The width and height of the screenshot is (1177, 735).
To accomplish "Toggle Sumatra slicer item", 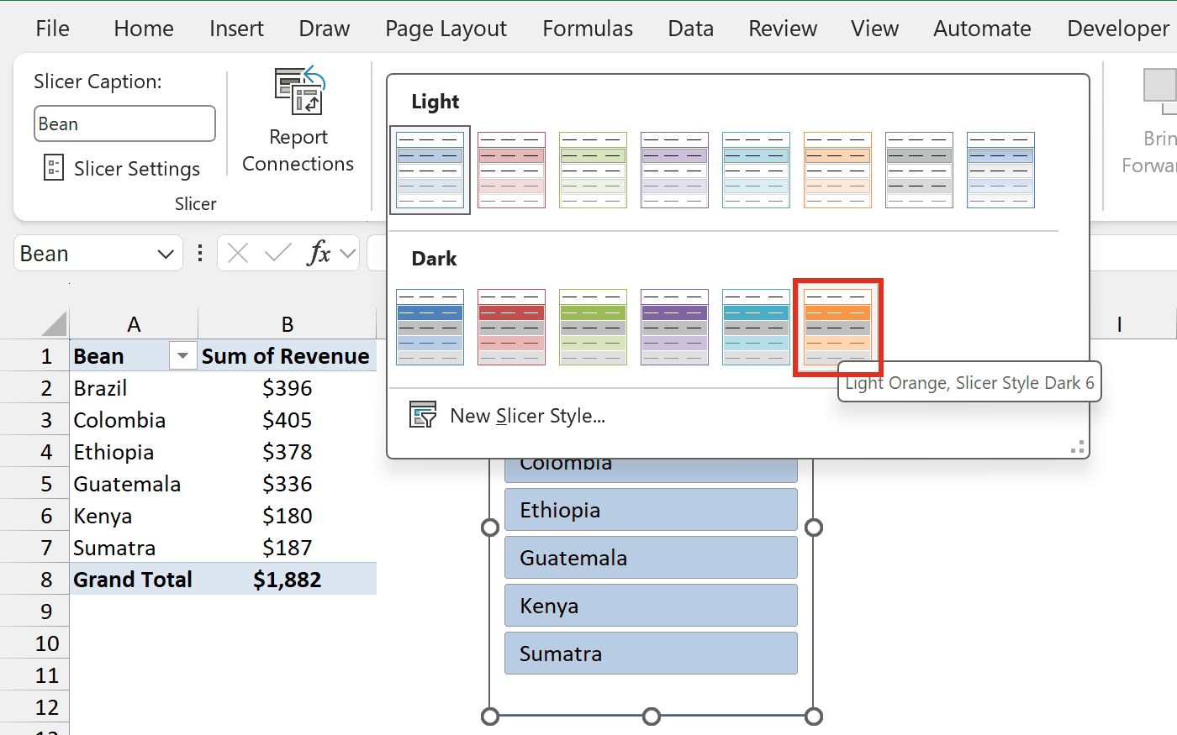I will pyautogui.click(x=651, y=653).
